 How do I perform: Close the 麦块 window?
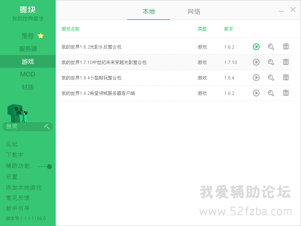click(293, 9)
